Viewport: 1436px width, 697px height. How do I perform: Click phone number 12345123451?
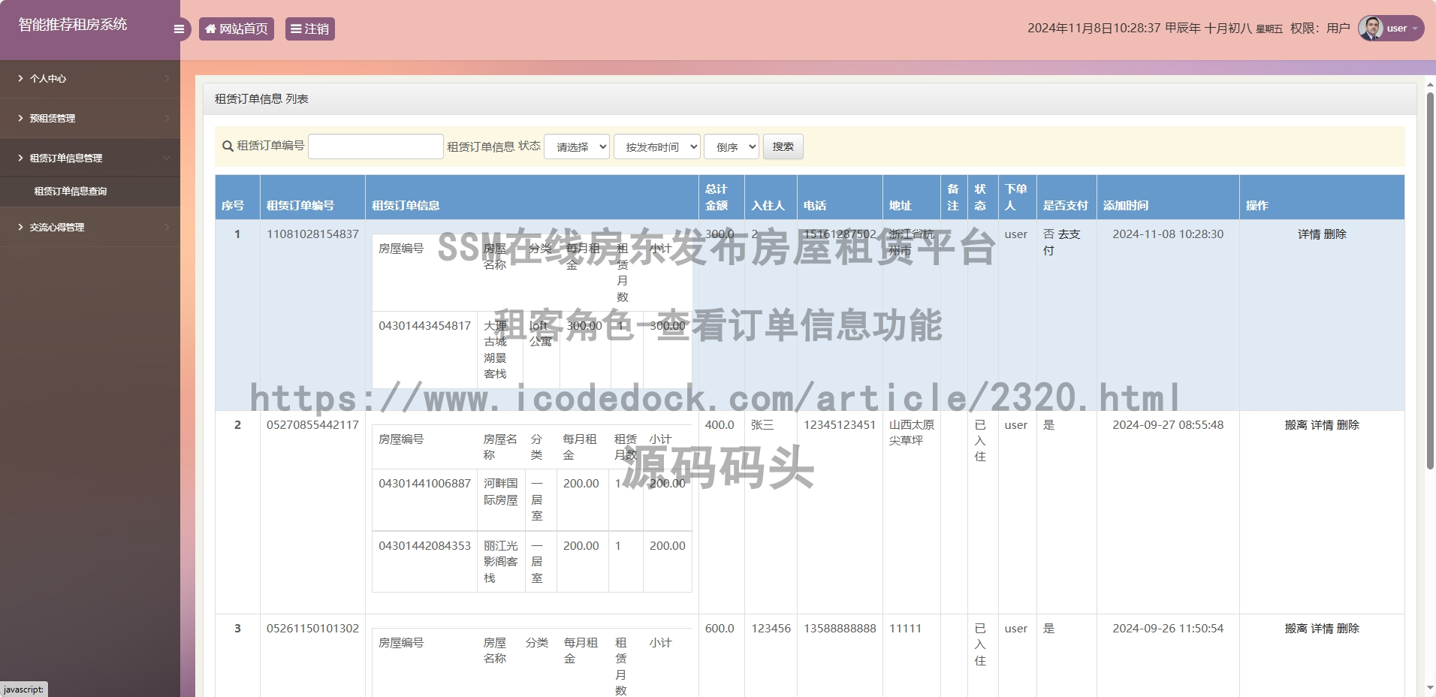pos(840,425)
